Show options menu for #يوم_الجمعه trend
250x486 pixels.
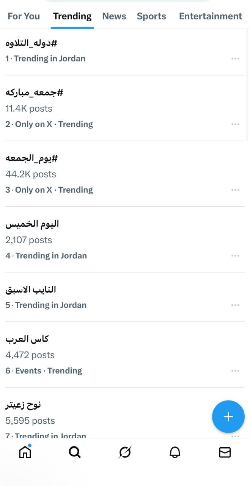point(235,190)
